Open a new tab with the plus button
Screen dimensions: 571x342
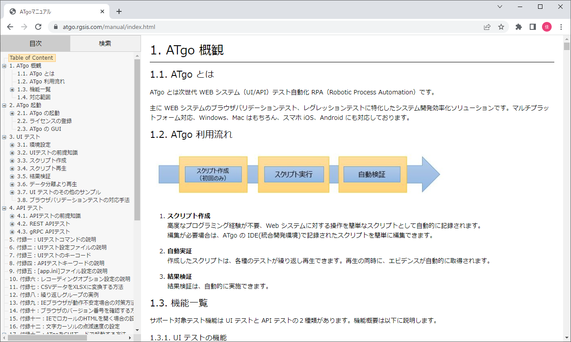(x=119, y=11)
